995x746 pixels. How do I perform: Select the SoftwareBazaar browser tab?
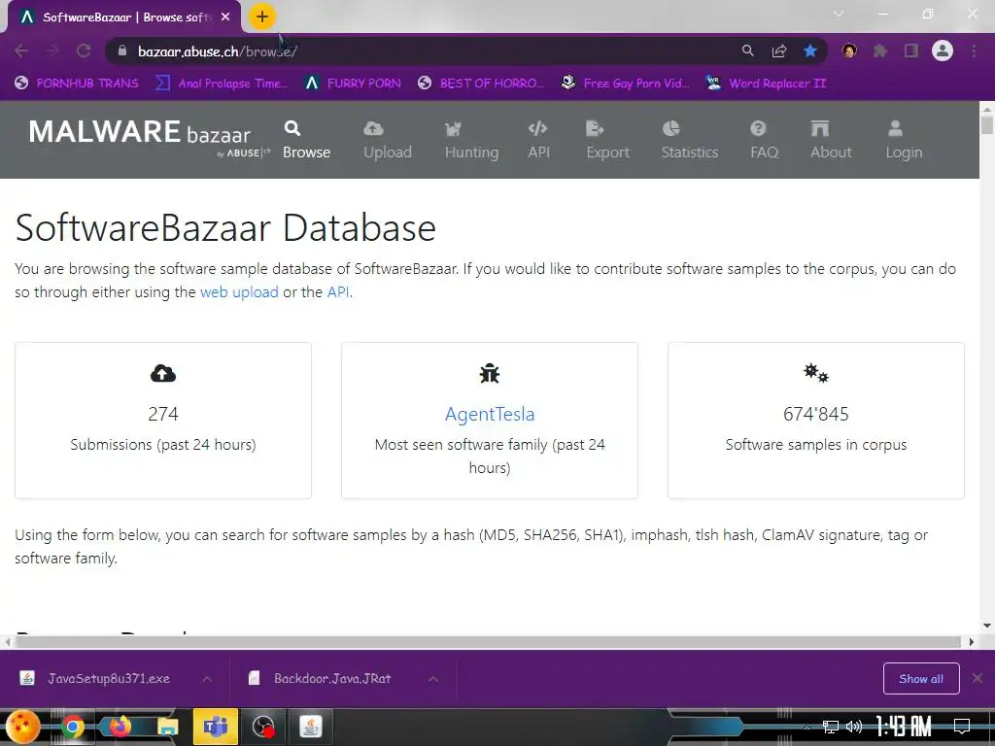click(x=124, y=17)
